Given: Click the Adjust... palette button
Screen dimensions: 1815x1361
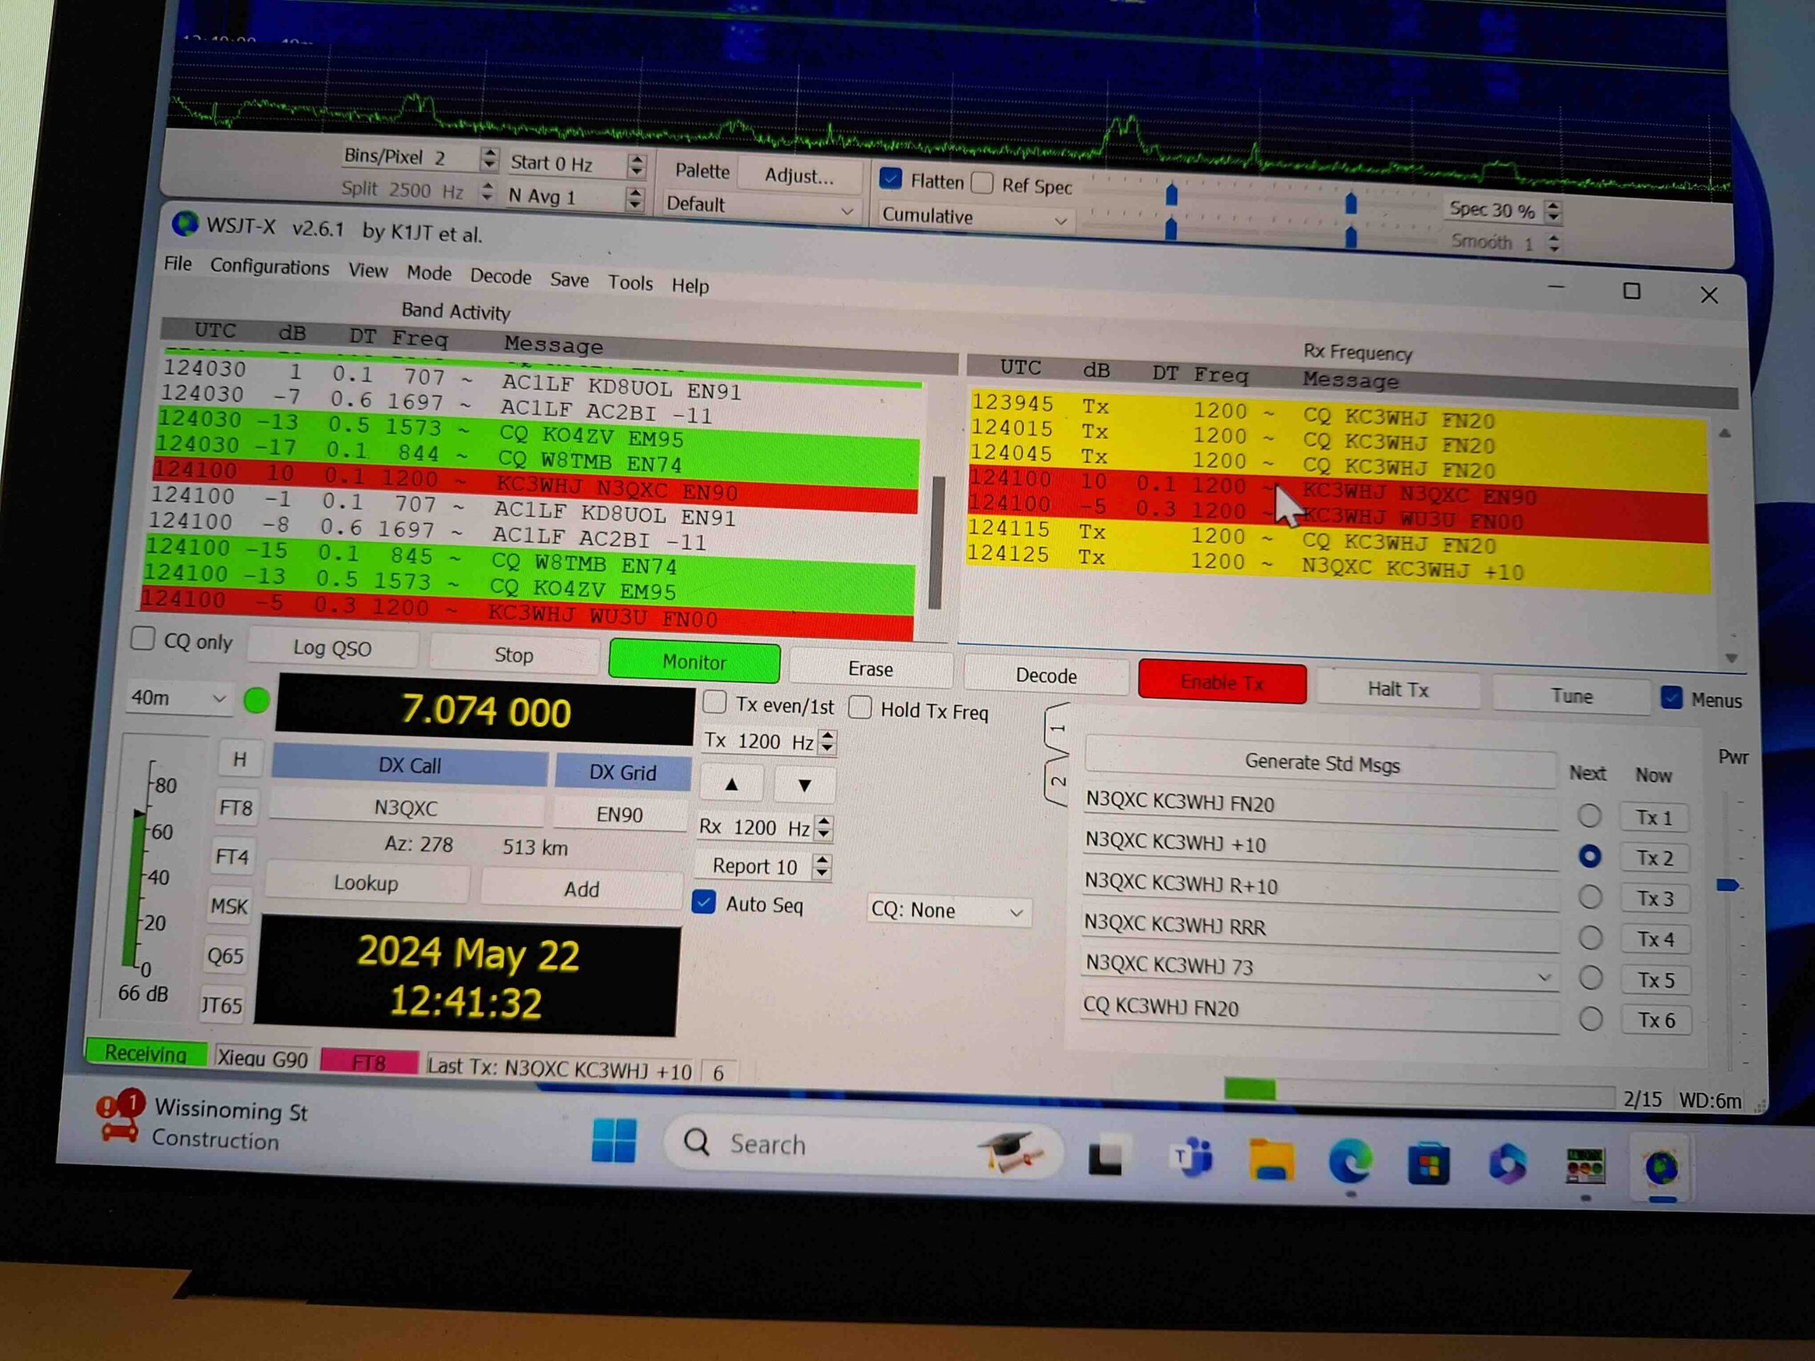Looking at the screenshot, I should (798, 176).
